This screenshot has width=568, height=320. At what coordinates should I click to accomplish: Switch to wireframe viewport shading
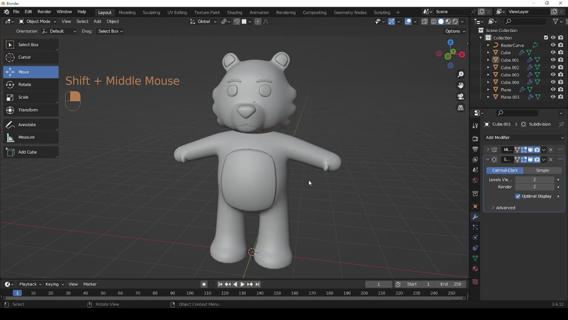[x=434, y=21]
